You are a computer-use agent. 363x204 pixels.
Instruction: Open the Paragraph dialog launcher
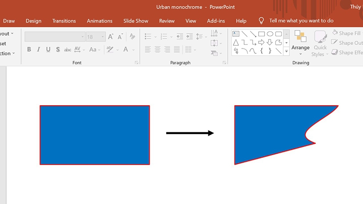[x=224, y=63]
